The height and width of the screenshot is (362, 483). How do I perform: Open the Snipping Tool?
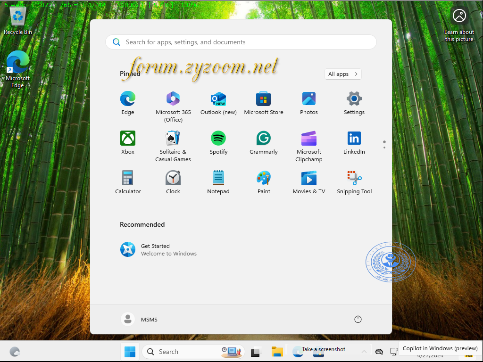click(x=354, y=182)
